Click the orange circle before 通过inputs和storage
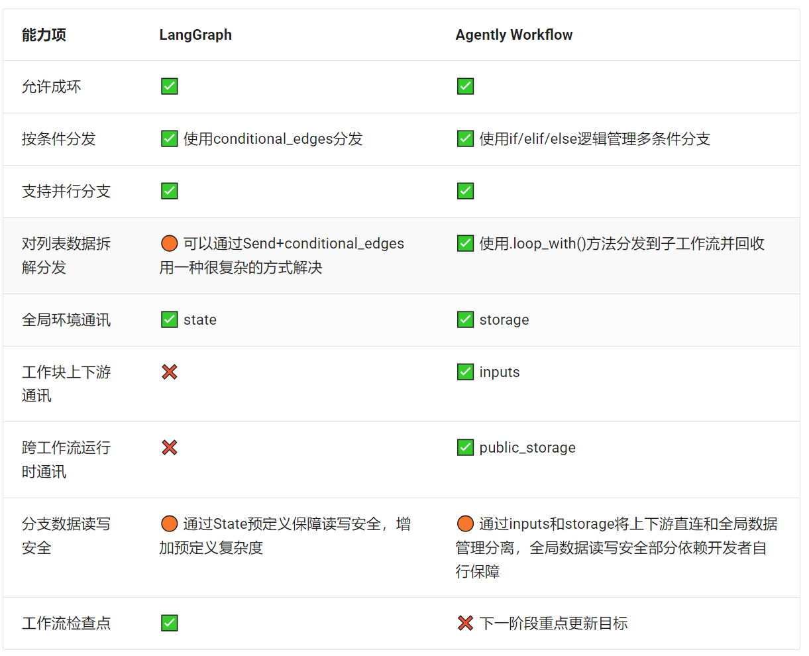Screen dimensions: 809x656 [466, 523]
